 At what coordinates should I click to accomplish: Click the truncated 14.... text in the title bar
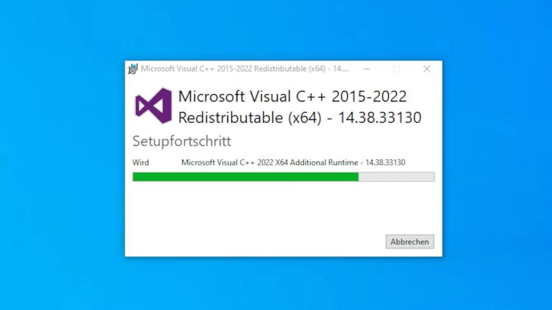341,69
